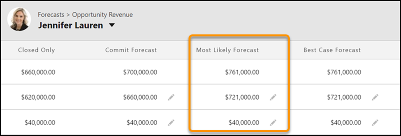Click the $660,000.00 Closed Only cell
401x136 pixels.
coord(38,72)
